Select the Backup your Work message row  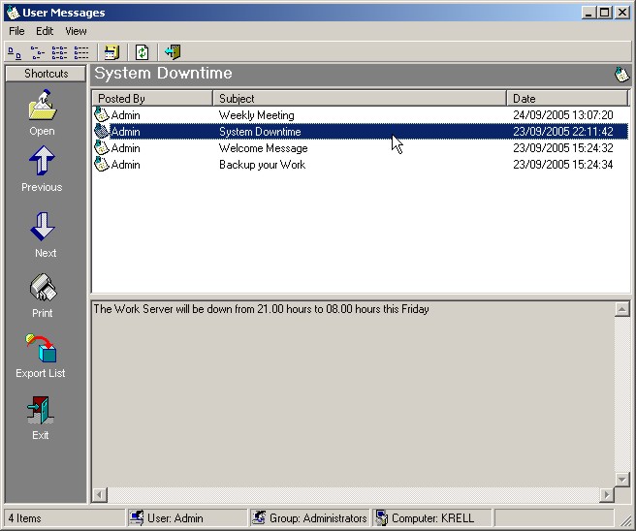click(x=262, y=165)
